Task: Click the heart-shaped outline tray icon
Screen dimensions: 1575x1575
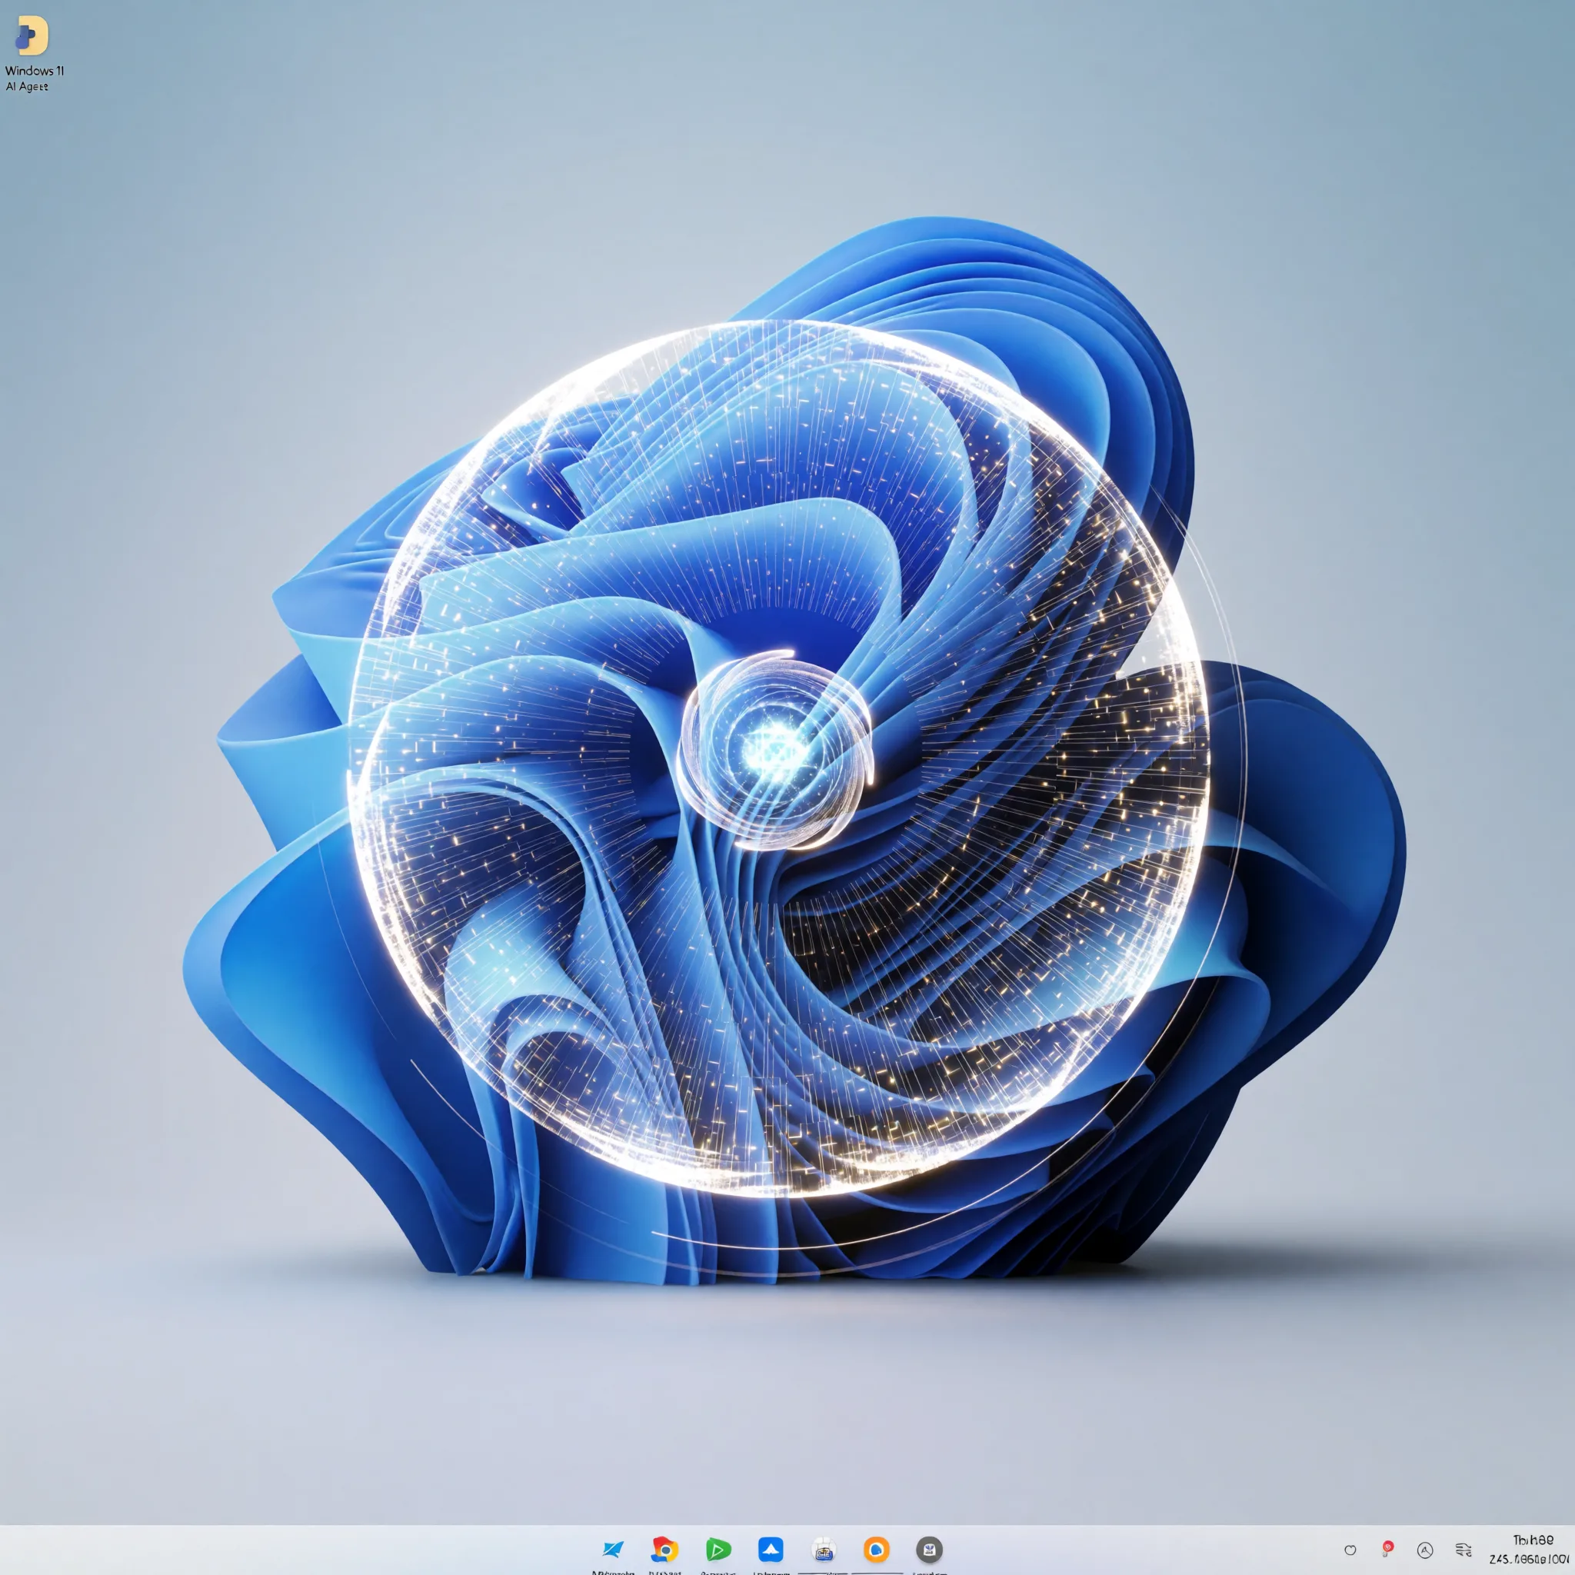Action: pos(1350,1550)
